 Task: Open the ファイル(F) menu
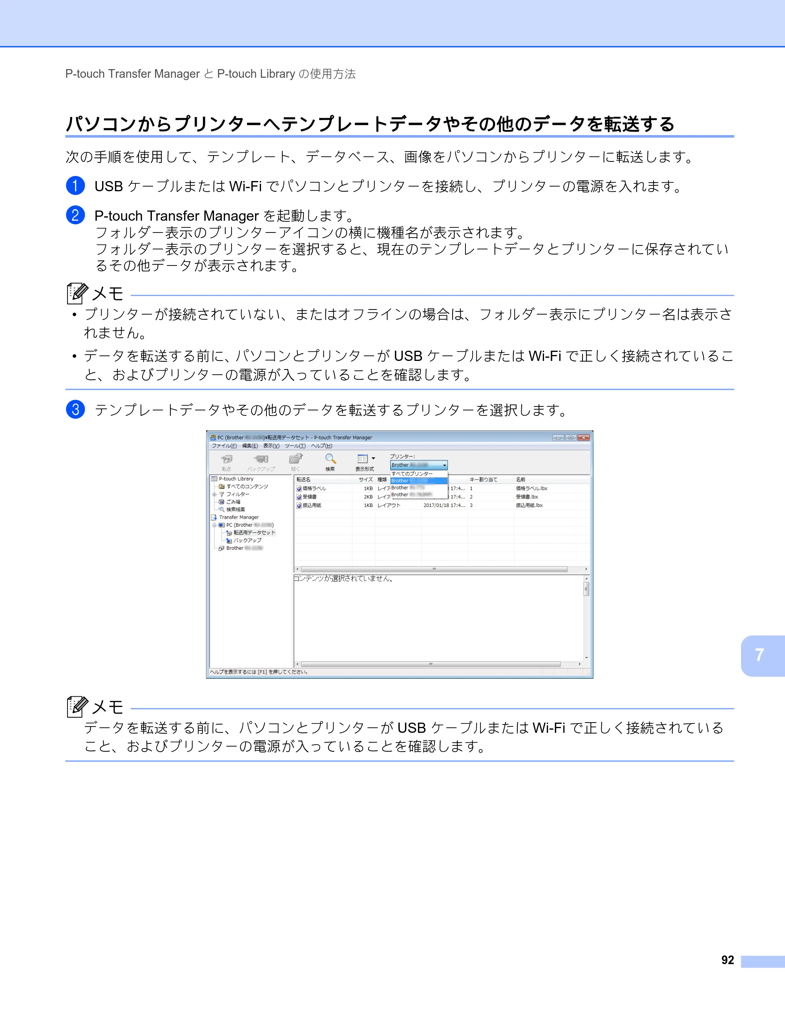point(224,446)
